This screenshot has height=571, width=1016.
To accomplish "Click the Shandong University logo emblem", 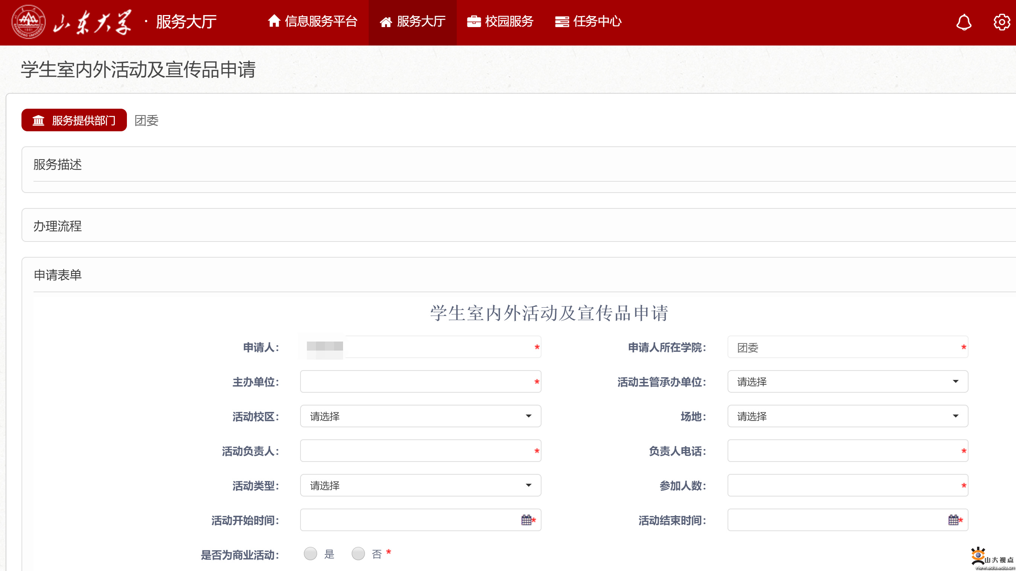I will (x=28, y=22).
